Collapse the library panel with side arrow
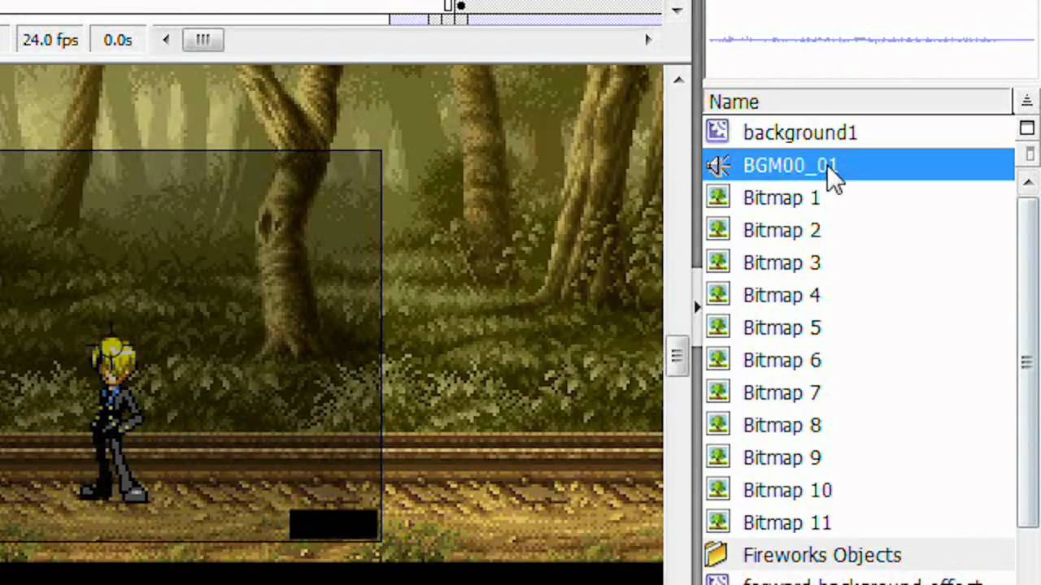Viewport: 1041px width, 585px height. pos(696,307)
